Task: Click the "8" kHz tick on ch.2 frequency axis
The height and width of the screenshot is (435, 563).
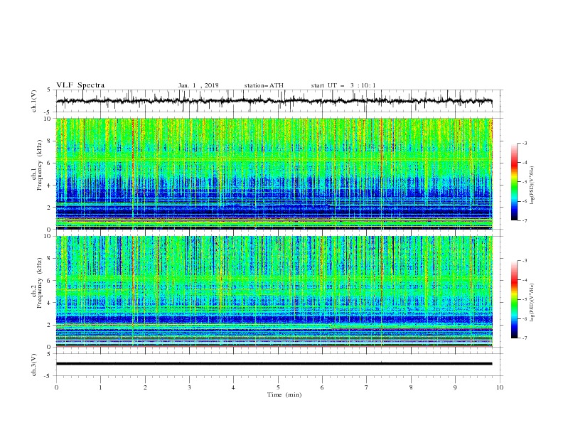Action: coord(50,259)
